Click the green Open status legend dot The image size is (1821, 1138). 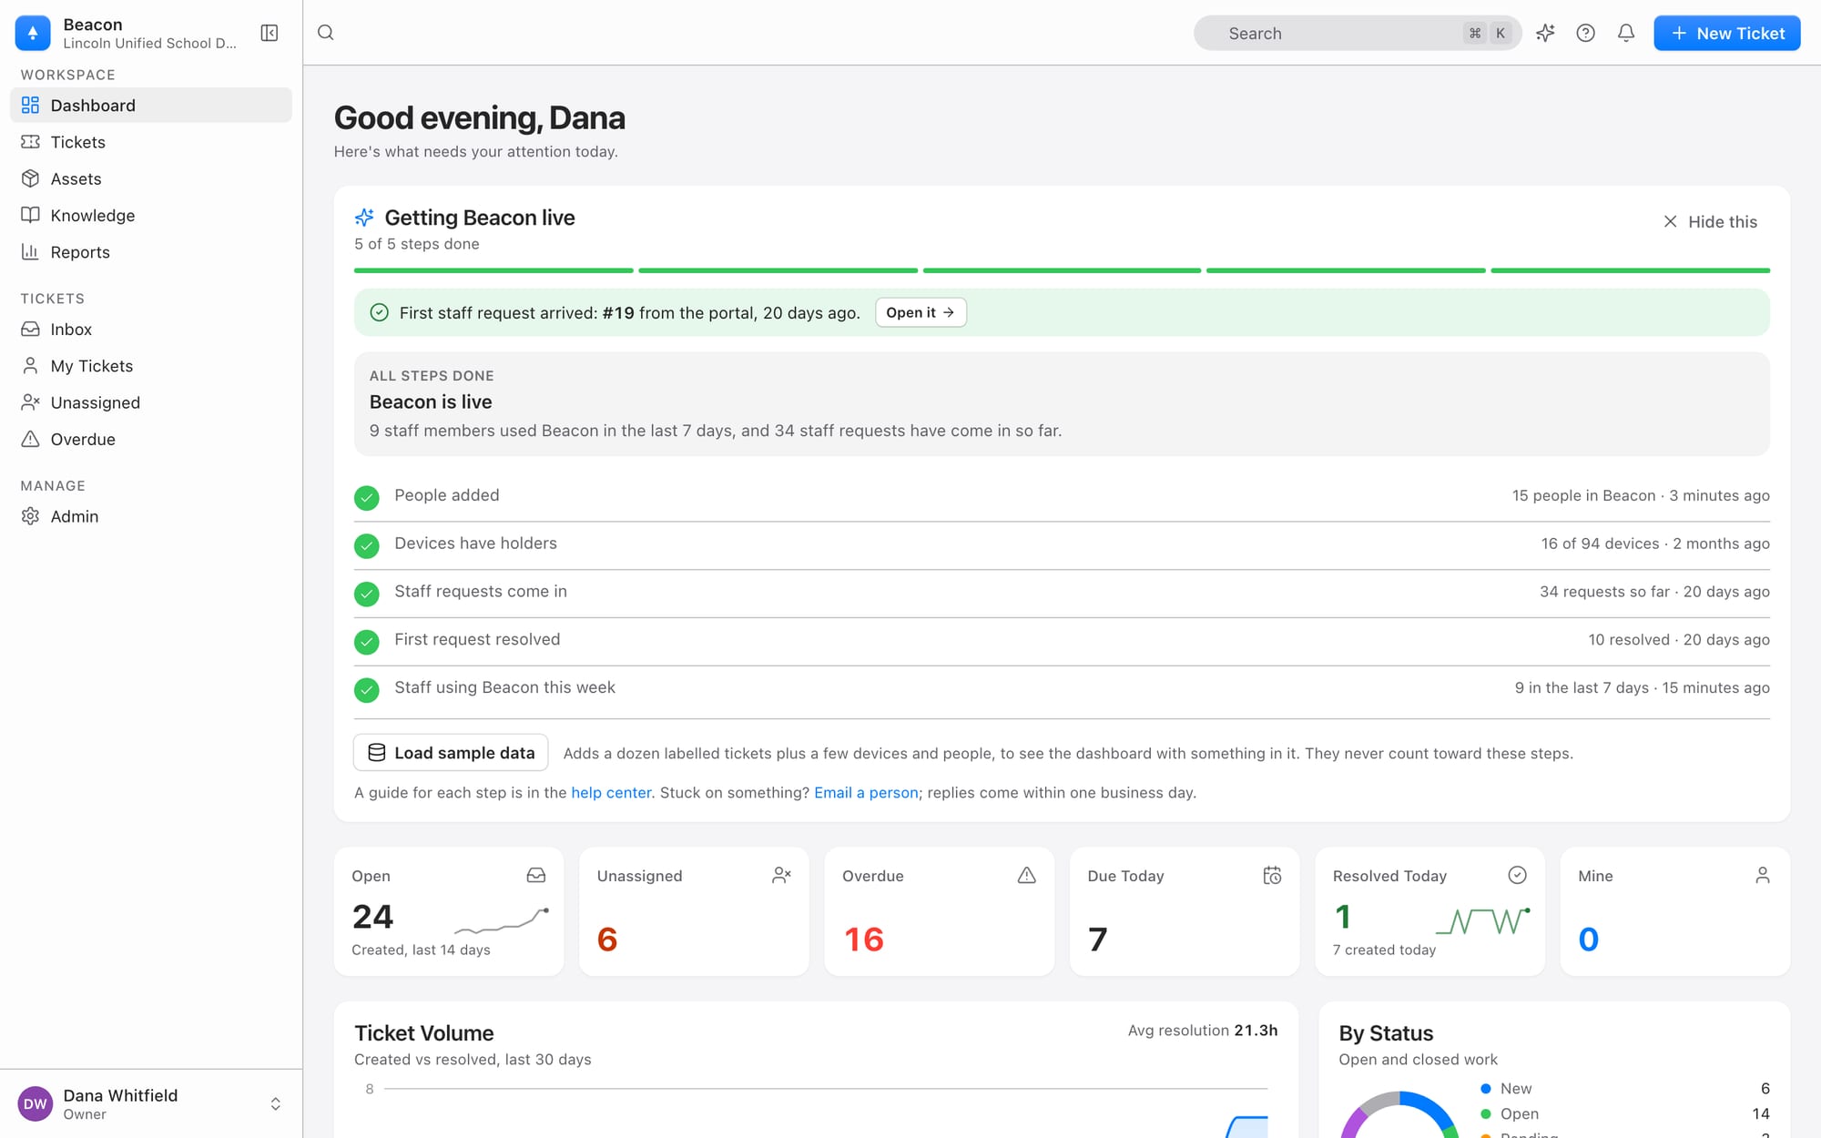click(1486, 1113)
